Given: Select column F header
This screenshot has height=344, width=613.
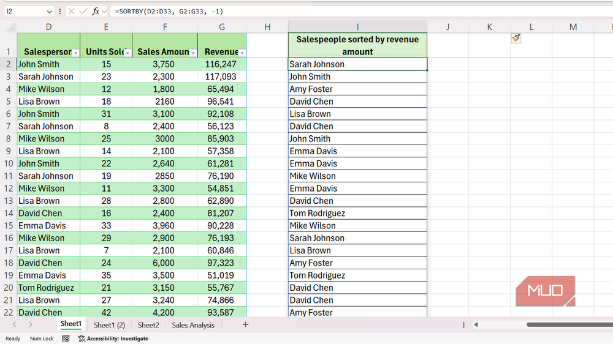Looking at the screenshot, I should (x=165, y=27).
